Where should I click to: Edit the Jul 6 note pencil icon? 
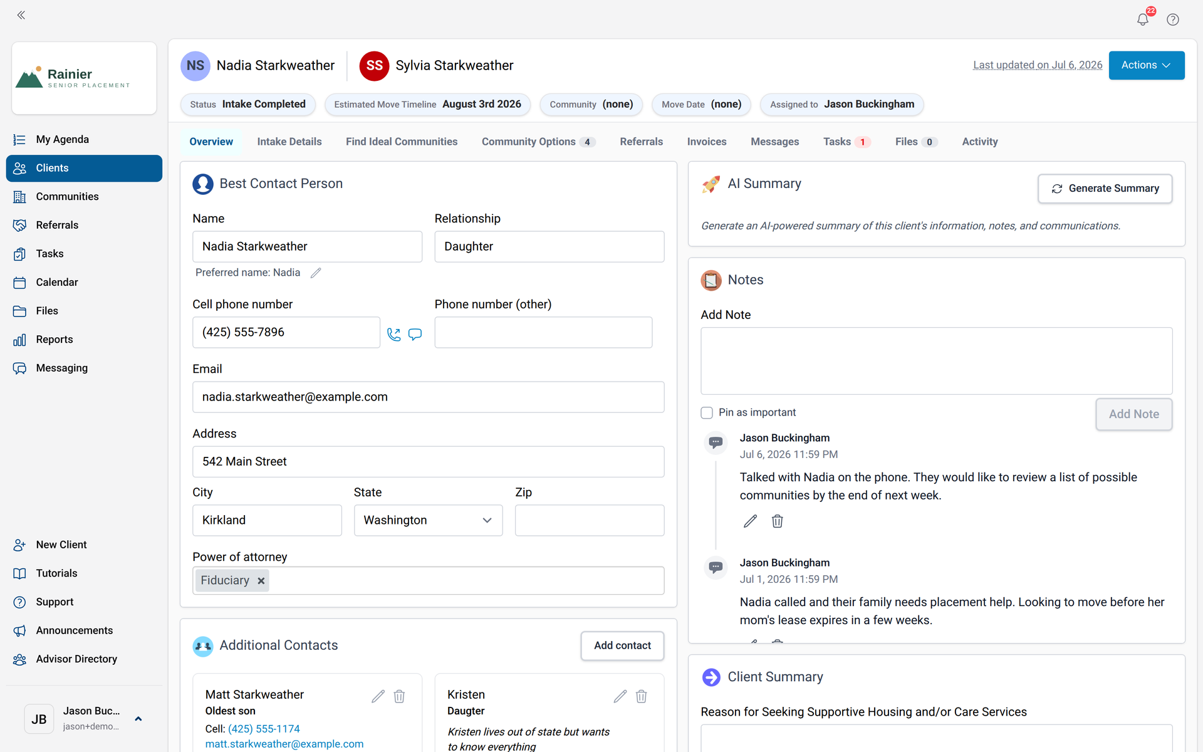click(x=750, y=521)
